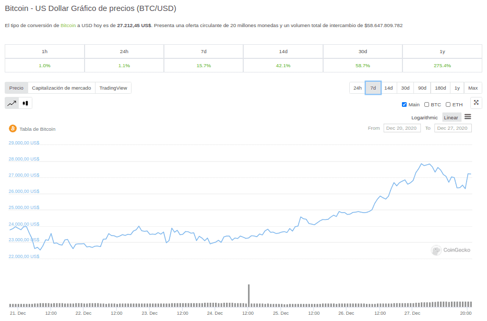Click the 20:00 time axis label

click(x=466, y=313)
